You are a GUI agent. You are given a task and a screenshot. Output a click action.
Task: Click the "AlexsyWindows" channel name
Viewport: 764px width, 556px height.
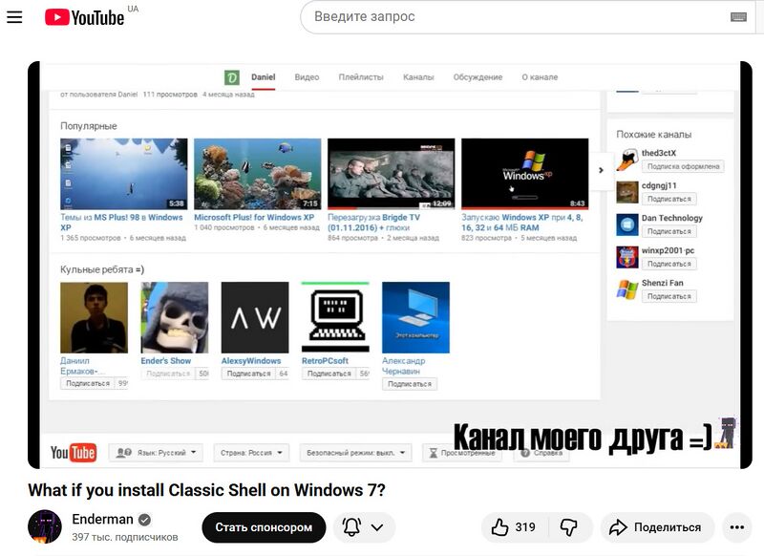[x=251, y=360]
